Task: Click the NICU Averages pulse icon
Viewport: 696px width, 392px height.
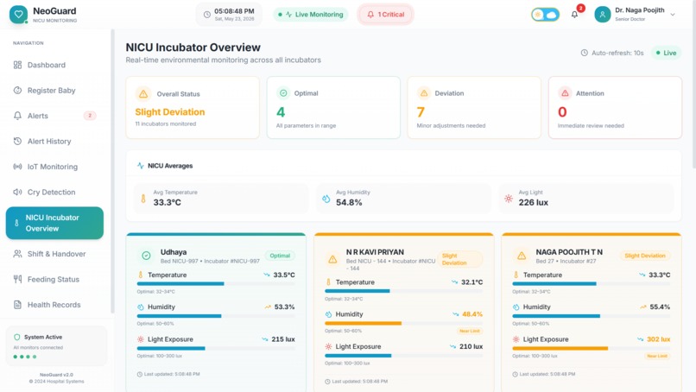Action: tap(140, 166)
